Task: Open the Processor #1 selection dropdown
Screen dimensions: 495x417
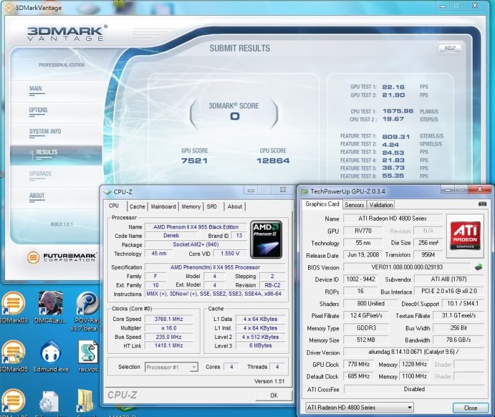Action: (x=171, y=367)
